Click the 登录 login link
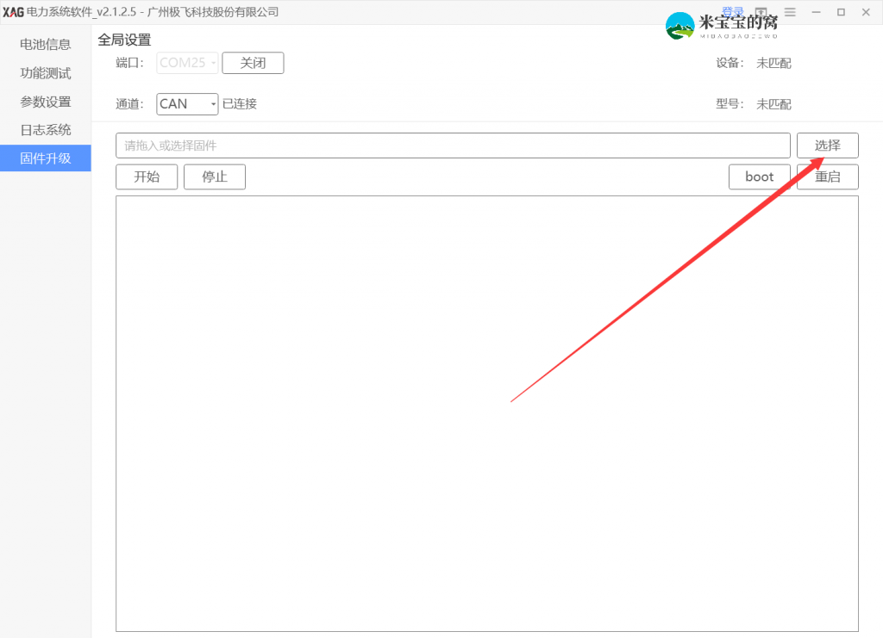 (733, 12)
